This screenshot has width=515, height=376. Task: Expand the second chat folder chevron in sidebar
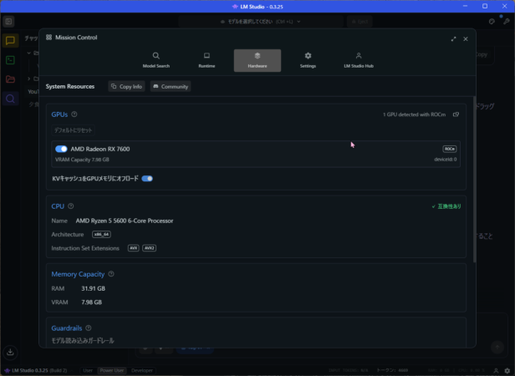[x=29, y=79]
